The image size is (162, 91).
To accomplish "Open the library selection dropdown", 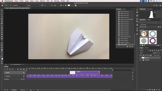I will click(x=150, y=25).
